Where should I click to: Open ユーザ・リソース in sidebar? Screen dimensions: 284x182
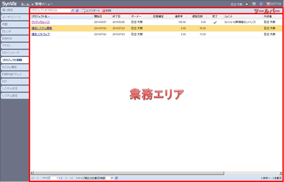click(x=15, y=17)
